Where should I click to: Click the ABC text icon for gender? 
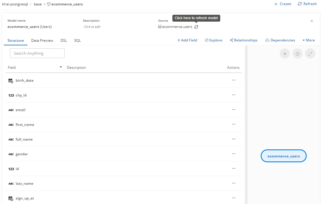[x=11, y=154]
